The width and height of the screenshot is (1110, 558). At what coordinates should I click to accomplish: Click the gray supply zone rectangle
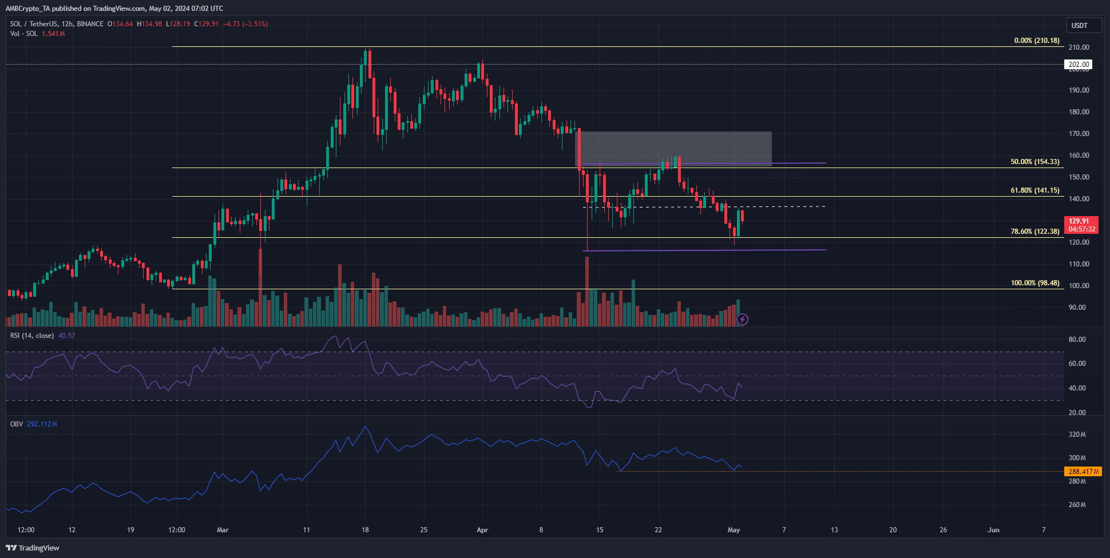673,149
